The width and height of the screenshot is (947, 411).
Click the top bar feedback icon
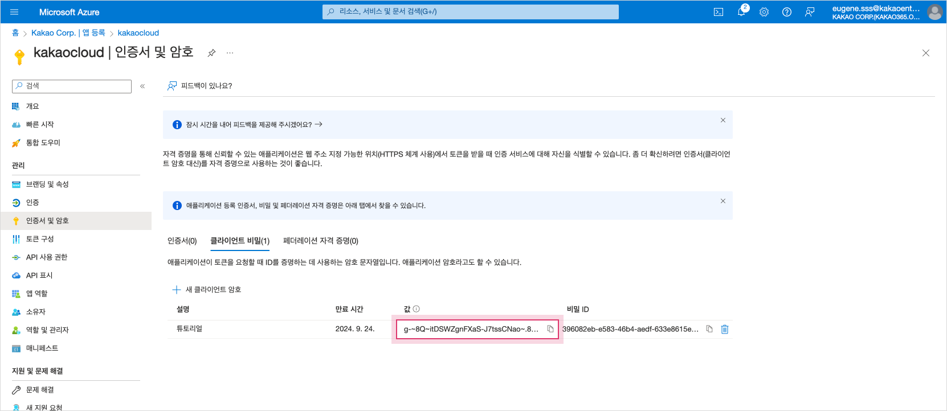tap(810, 12)
